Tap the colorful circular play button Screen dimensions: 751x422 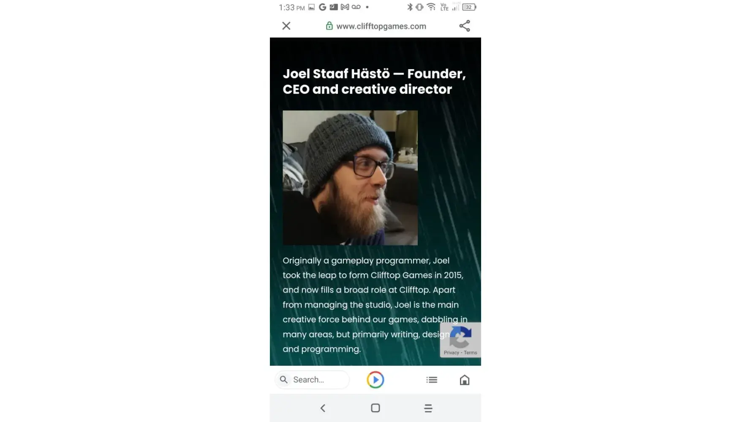pyautogui.click(x=375, y=380)
